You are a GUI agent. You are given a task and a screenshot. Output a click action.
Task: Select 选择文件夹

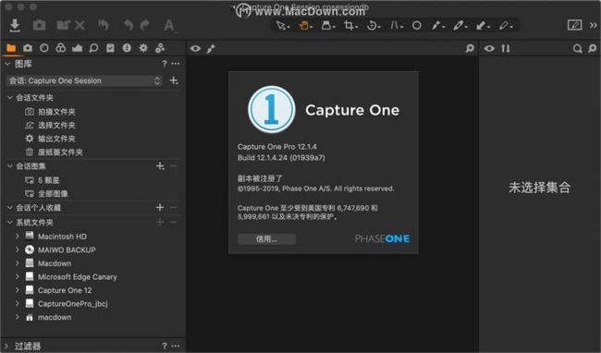[x=56, y=125]
